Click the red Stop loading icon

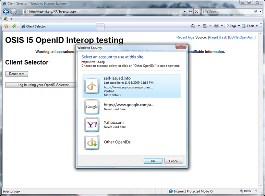(x=196, y=11)
